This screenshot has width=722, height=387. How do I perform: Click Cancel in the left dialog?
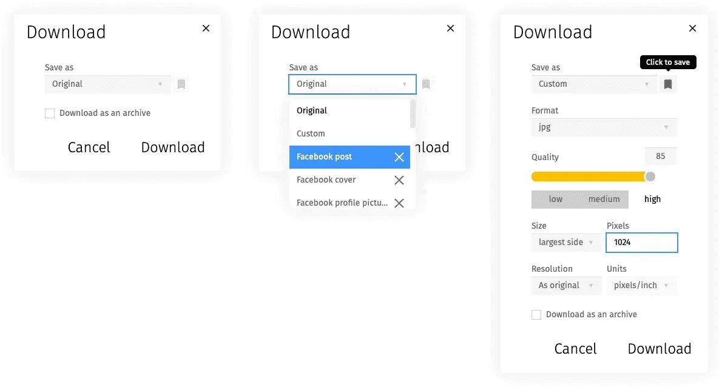coord(89,147)
